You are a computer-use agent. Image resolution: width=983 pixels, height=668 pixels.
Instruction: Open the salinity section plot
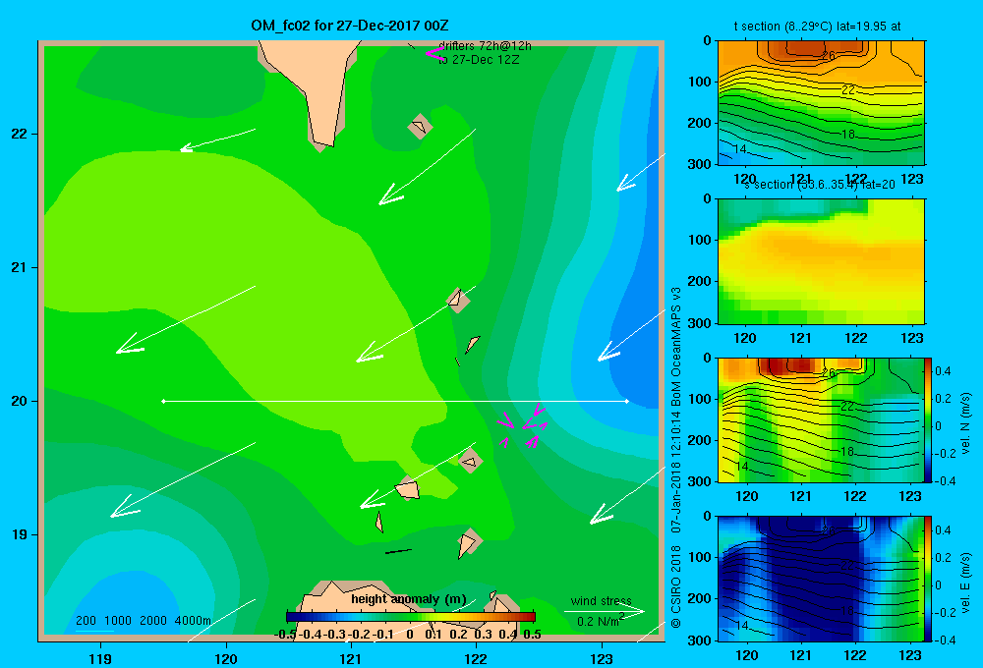821,261
